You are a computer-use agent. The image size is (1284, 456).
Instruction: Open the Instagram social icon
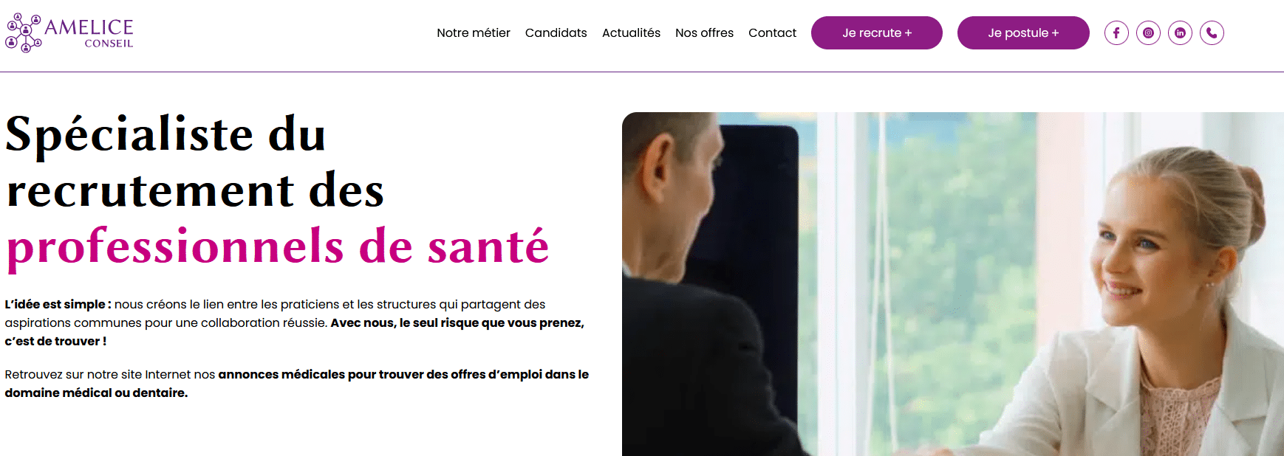pos(1148,33)
